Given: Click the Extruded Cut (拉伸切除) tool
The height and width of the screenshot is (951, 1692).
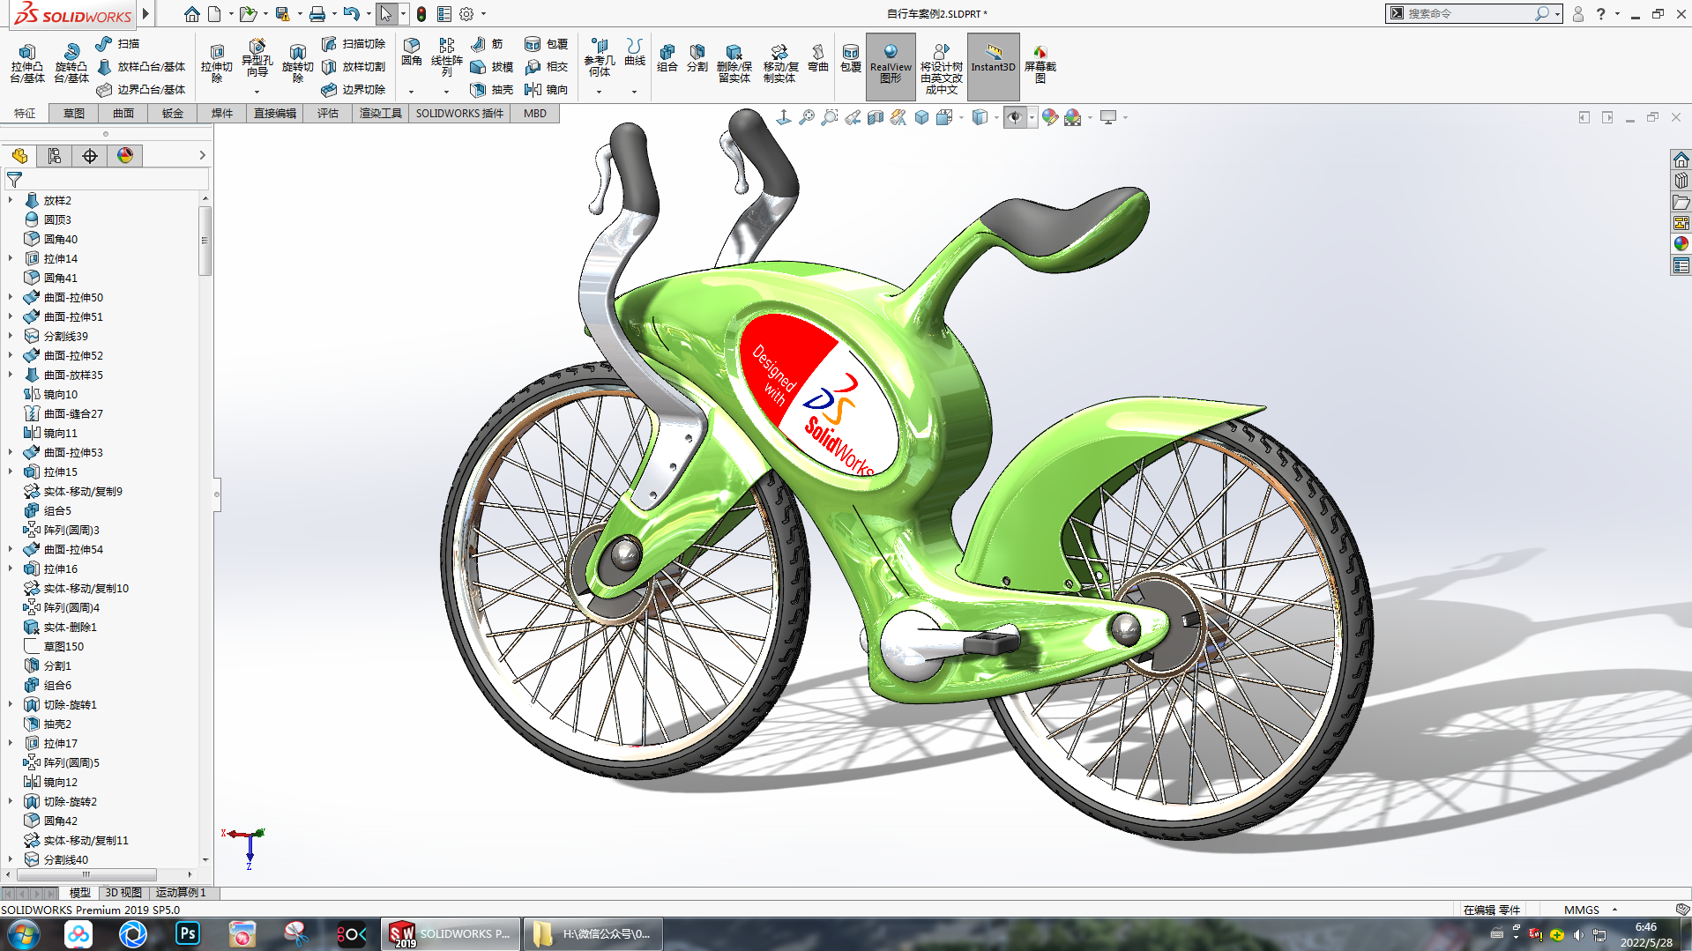Looking at the screenshot, I should coord(216,63).
